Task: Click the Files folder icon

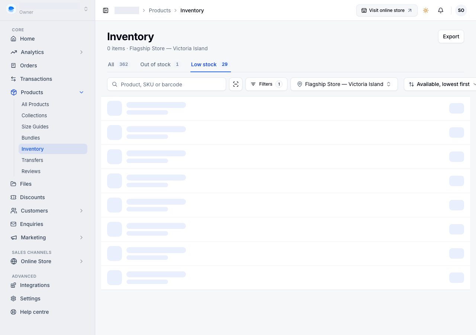Action: pos(13,184)
